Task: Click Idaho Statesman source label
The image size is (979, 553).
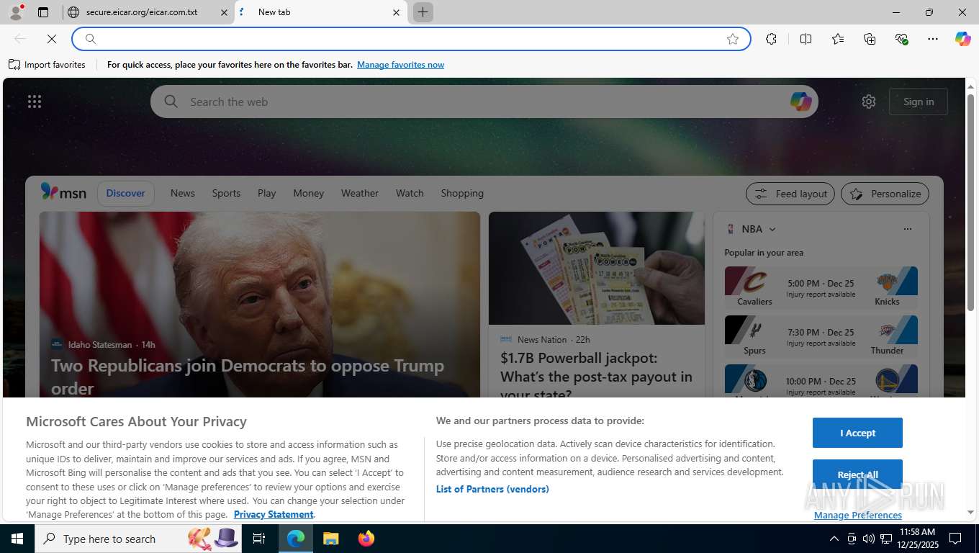Action: pos(100,344)
